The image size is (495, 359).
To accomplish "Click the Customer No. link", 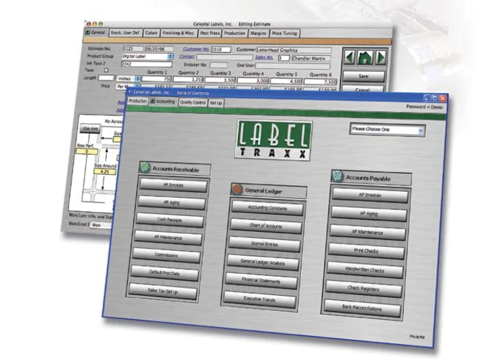I will 196,49.
